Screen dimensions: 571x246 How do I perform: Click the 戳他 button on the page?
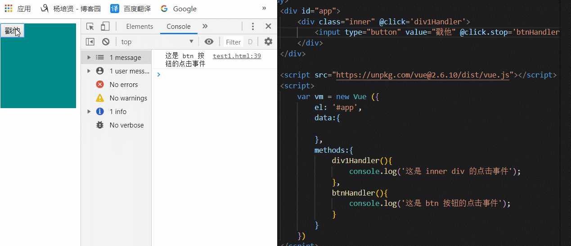(12, 31)
